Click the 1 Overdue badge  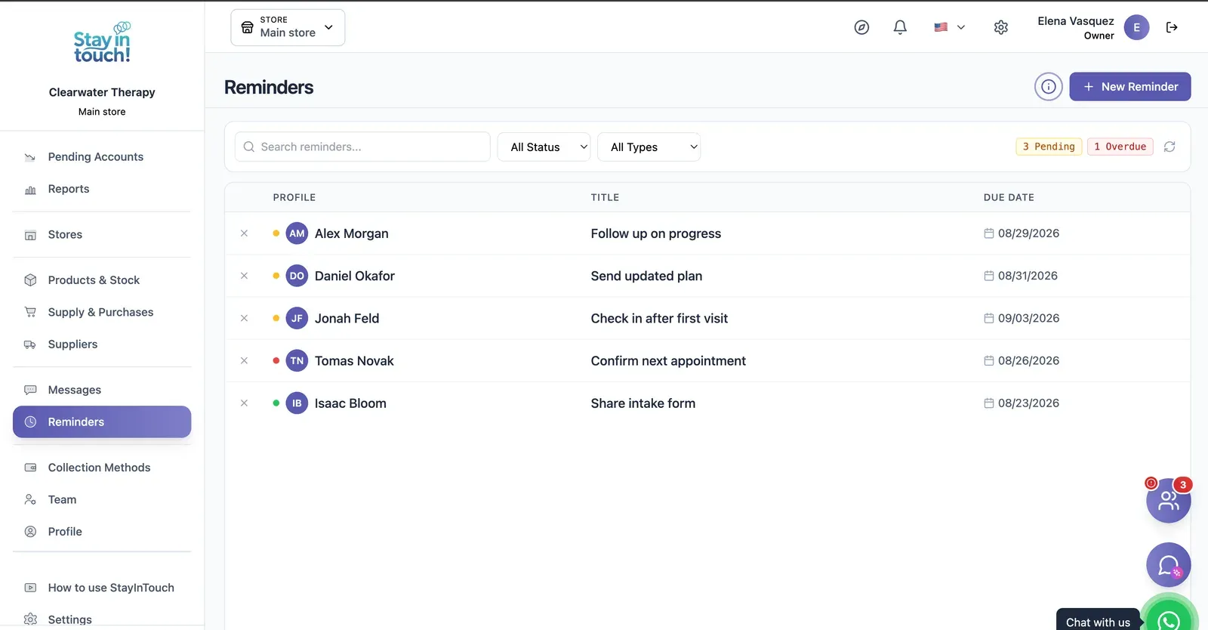click(x=1120, y=147)
